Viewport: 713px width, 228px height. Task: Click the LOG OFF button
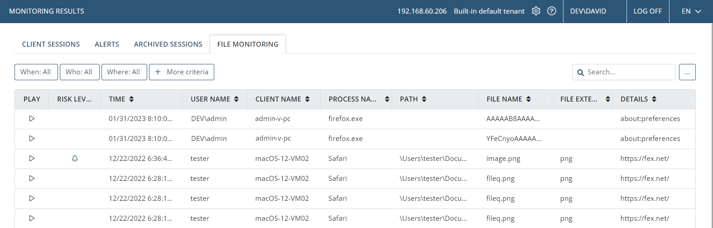click(647, 11)
